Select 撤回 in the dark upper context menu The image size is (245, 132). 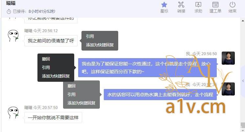tap(46, 59)
